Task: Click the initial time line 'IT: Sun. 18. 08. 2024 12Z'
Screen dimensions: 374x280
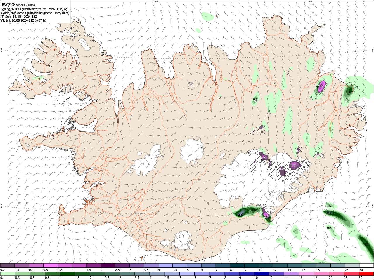Action: coord(19,17)
